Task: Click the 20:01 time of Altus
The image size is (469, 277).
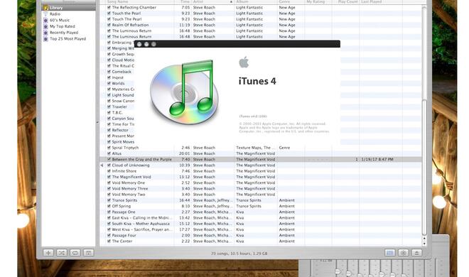Action: tap(184, 153)
